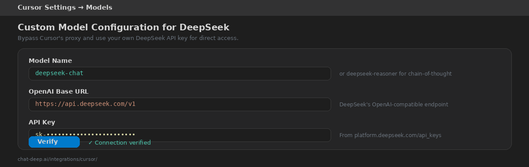529x167 pixels.
Task: Click the hint 'From platform.deepseek.com/api_keys'
Action: [x=390, y=135]
